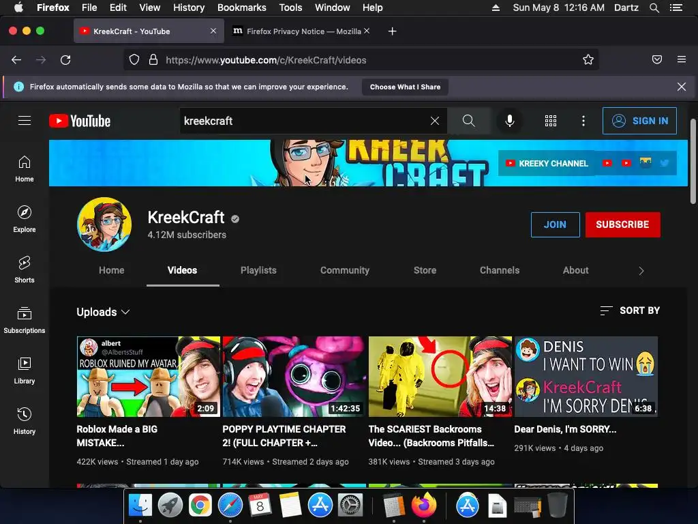Switch to the Community tab

(345, 270)
